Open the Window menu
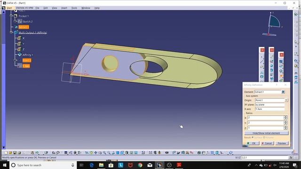The width and height of the screenshot is (301, 169). (x=86, y=8)
